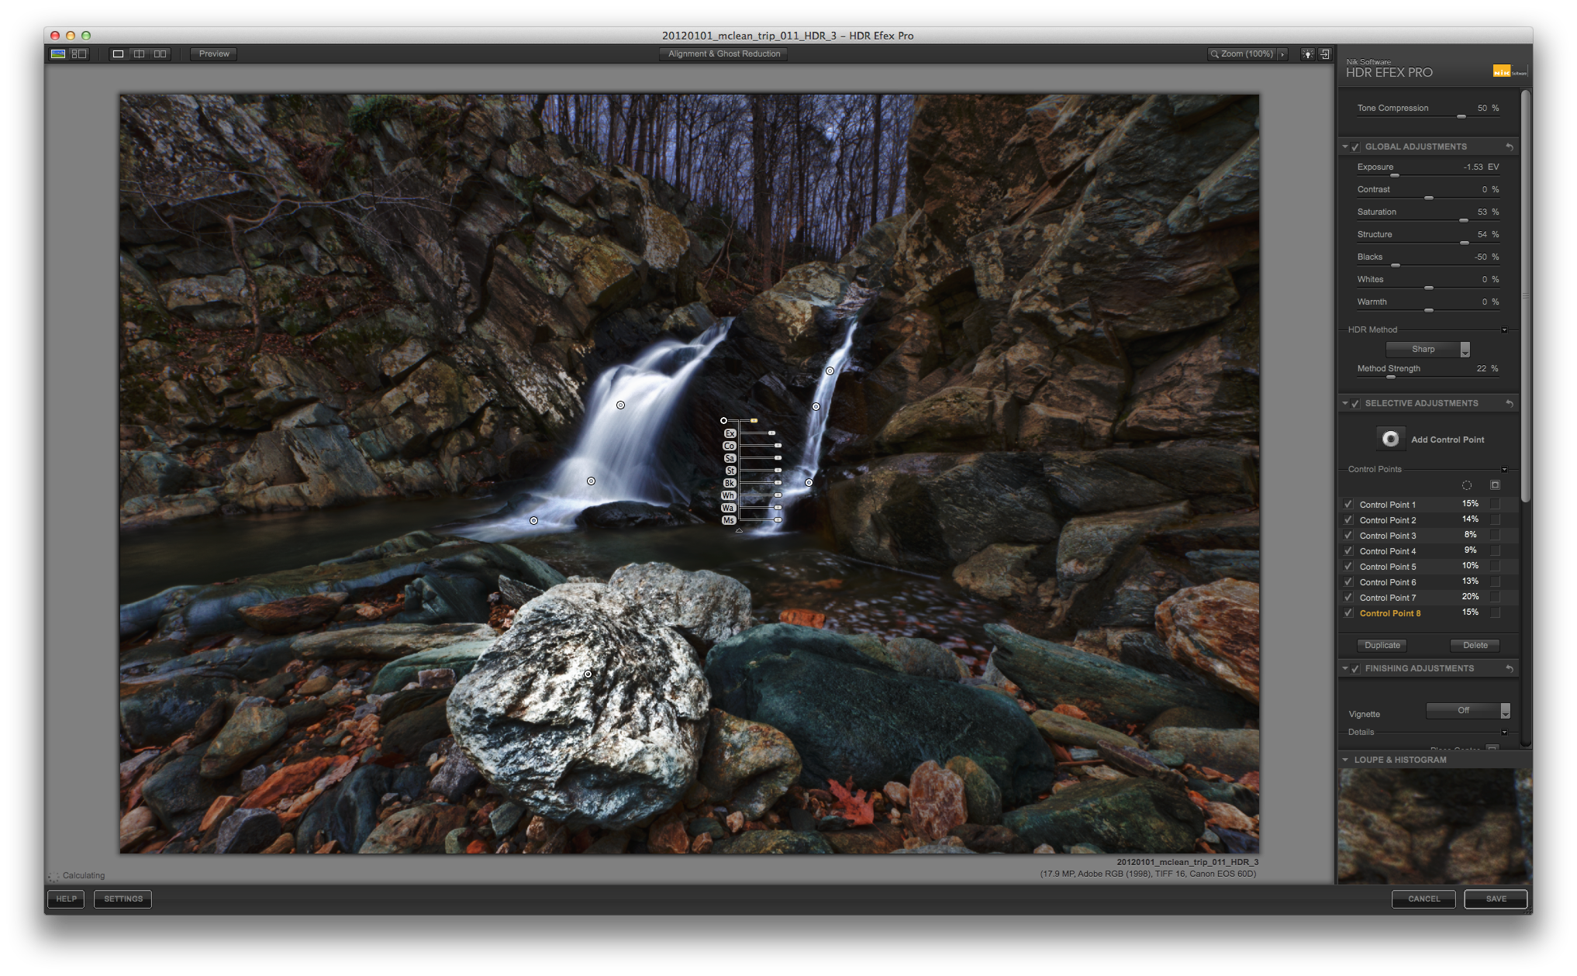Click the Method Strength slider handle
This screenshot has height=976, width=1577.
1390,377
